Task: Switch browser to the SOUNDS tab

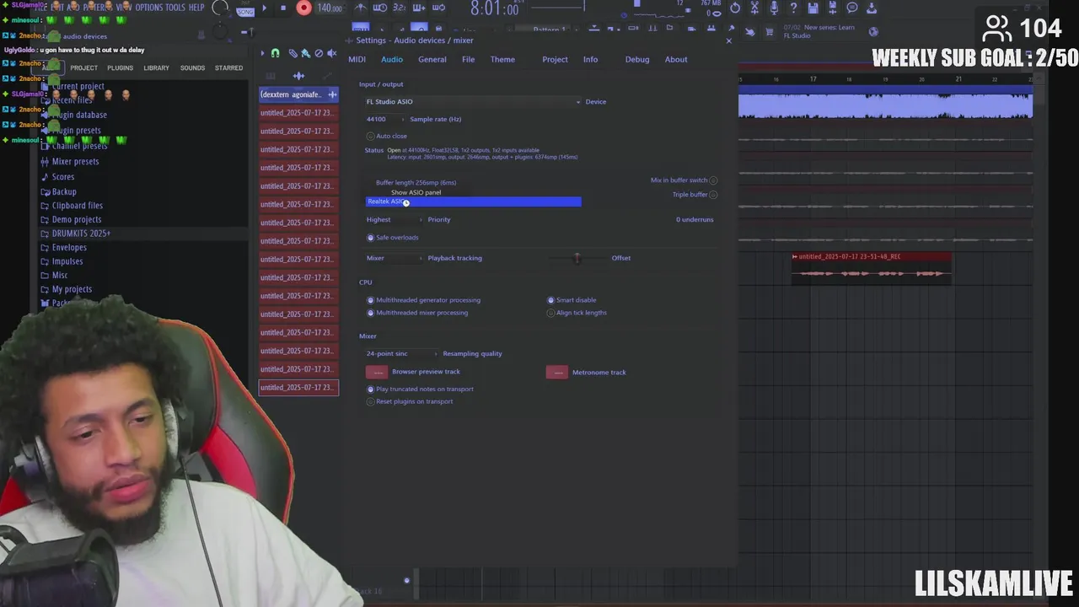Action: (192, 67)
